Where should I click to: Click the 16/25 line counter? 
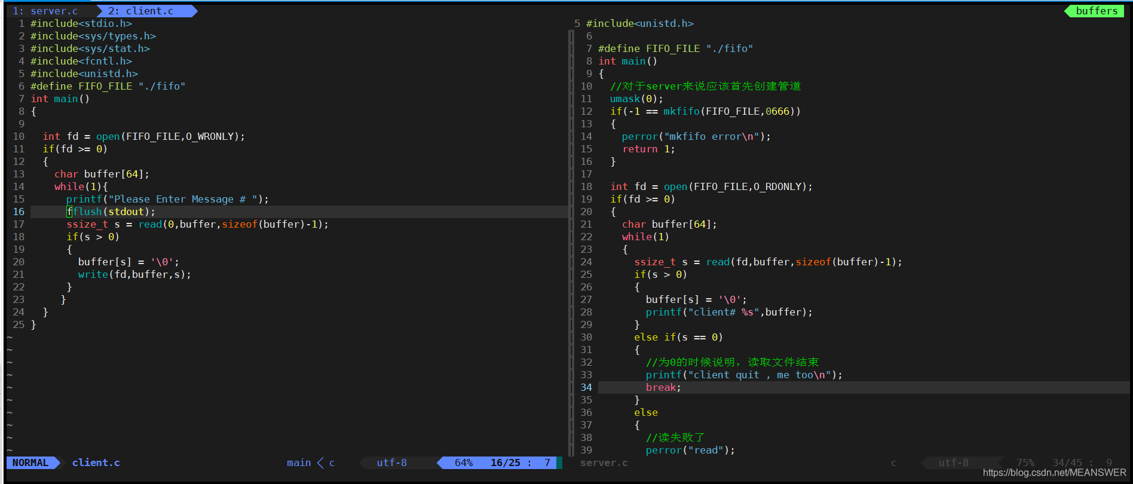505,462
